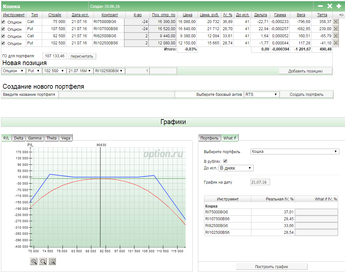The image size is (345, 272).
Task: Zoom in on the P/L chart
Action: (34, 261)
